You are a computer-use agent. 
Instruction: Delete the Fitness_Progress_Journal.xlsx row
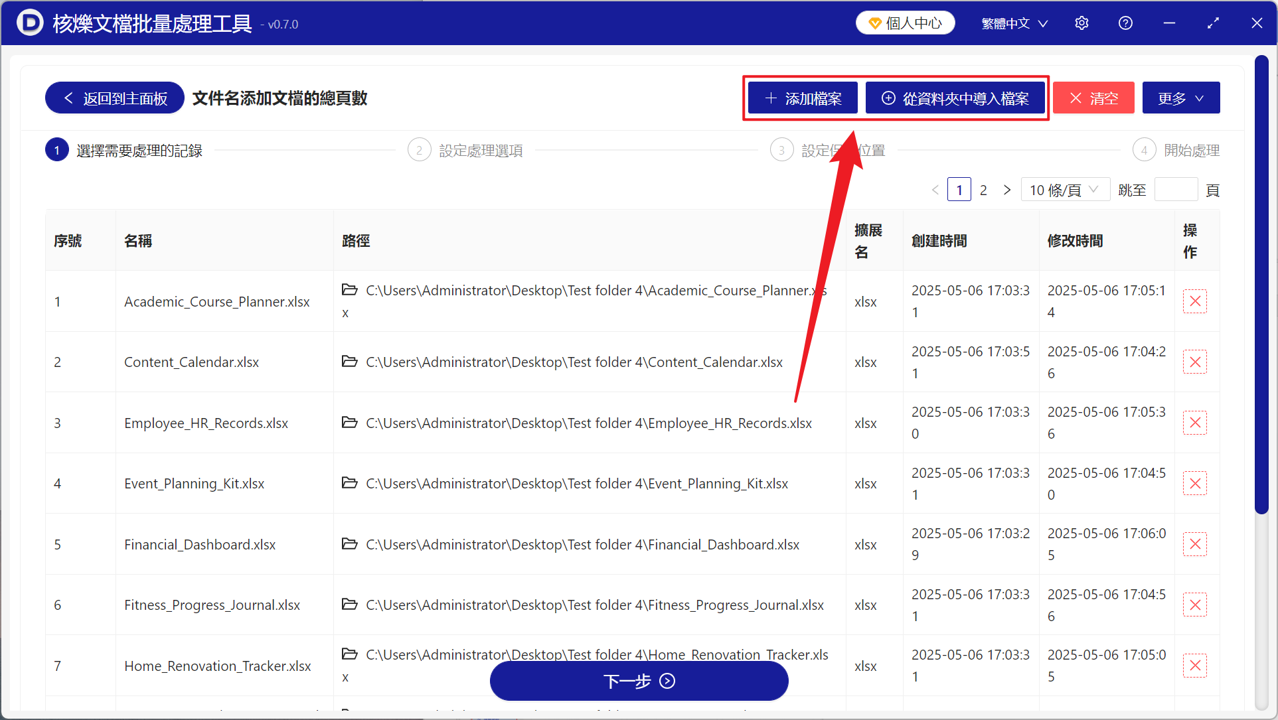[x=1194, y=605]
